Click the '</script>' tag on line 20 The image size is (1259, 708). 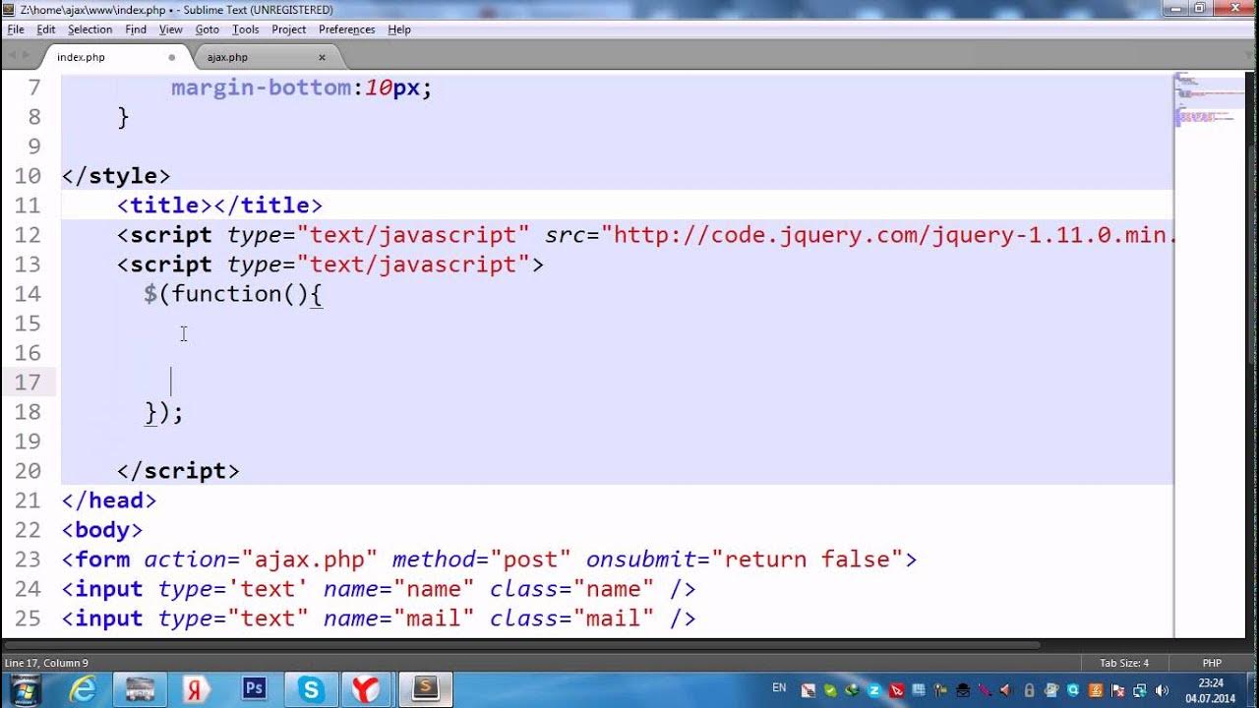pyautogui.click(x=178, y=471)
